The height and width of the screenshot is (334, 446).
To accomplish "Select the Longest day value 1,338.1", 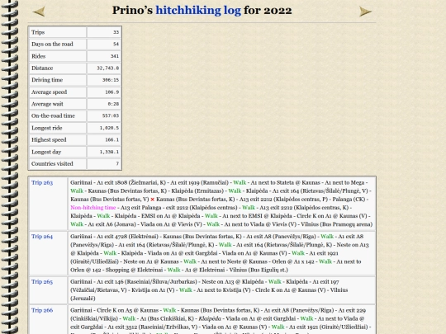I will pyautogui.click(x=109, y=152).
